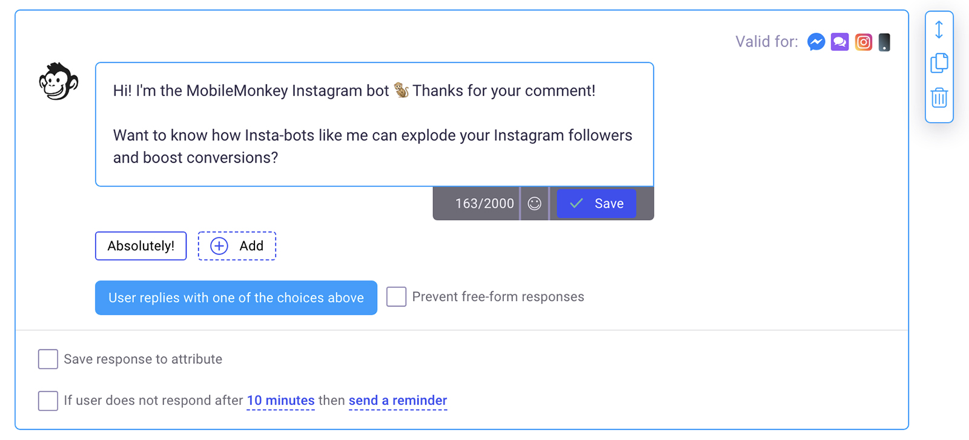
Task: Click User replies with choices button
Action: pos(236,297)
